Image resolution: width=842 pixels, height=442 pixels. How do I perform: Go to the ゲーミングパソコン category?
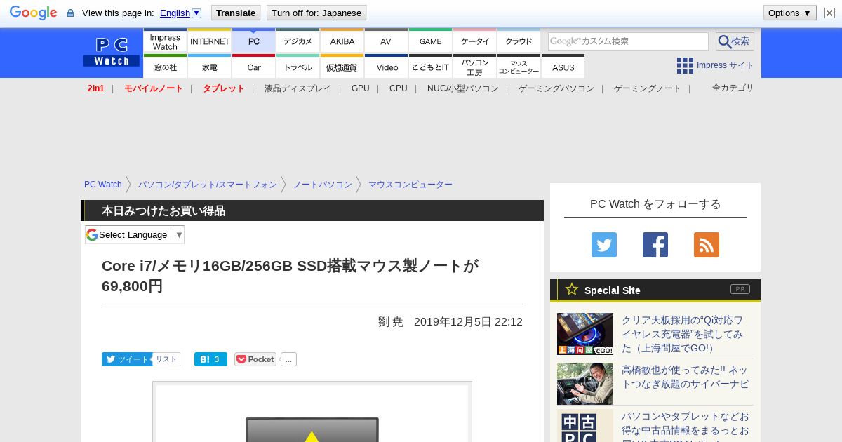tap(556, 88)
